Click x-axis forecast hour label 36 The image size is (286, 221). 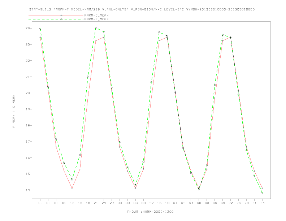[135, 203]
